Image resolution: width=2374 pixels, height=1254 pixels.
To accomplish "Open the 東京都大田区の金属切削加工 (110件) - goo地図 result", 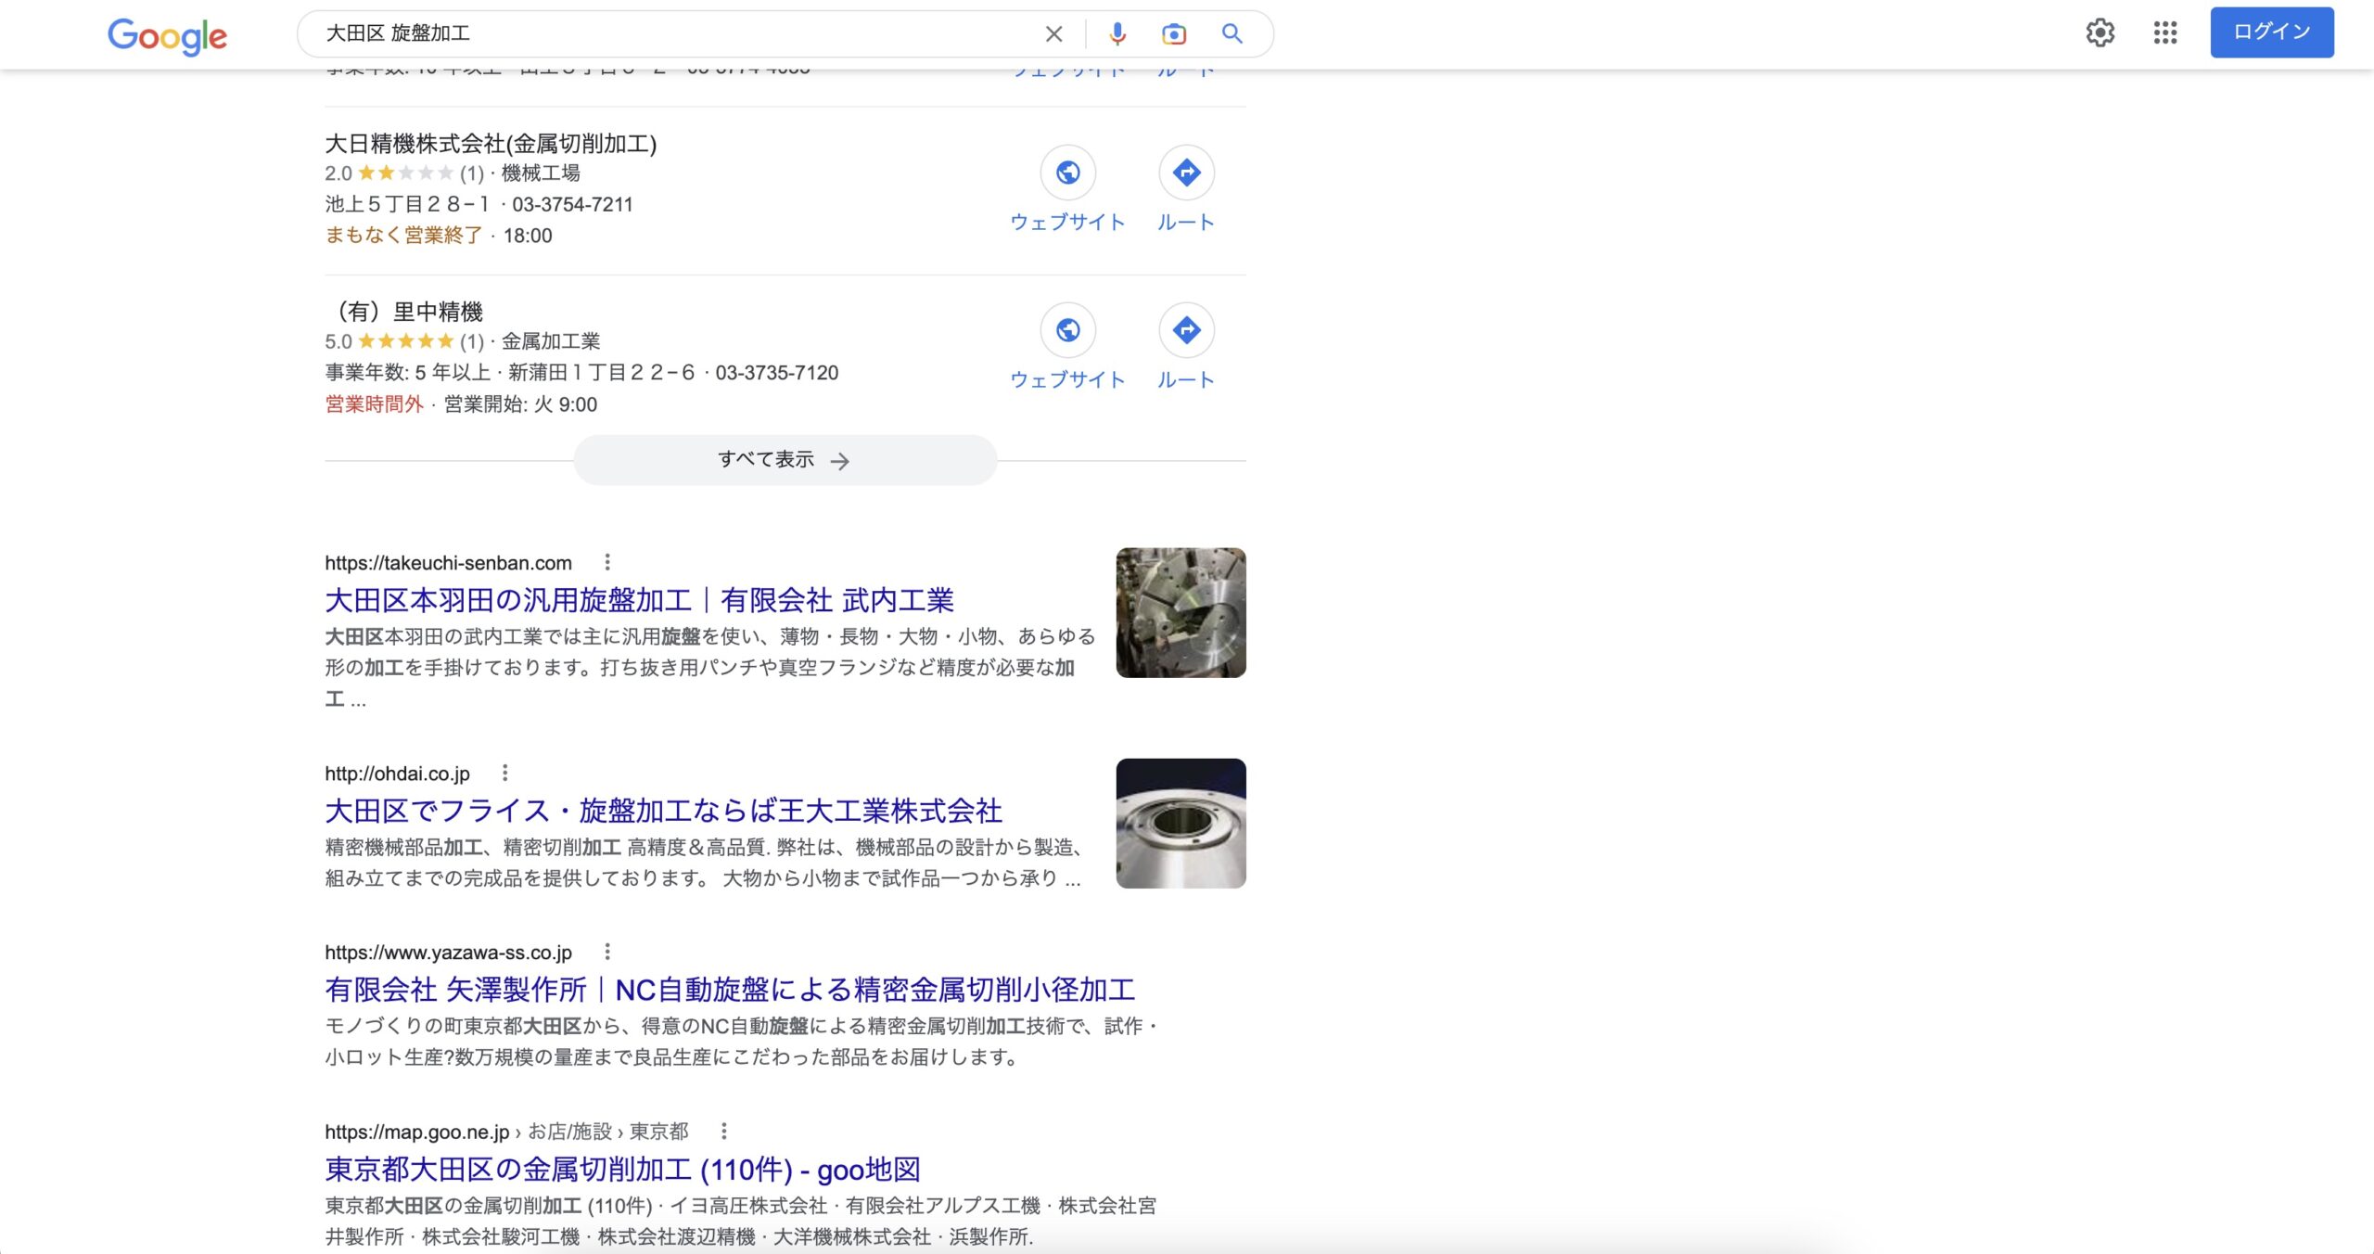I will (622, 1170).
